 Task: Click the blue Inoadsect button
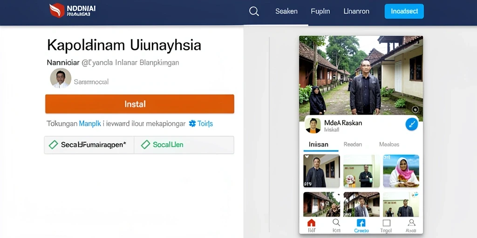click(x=404, y=12)
